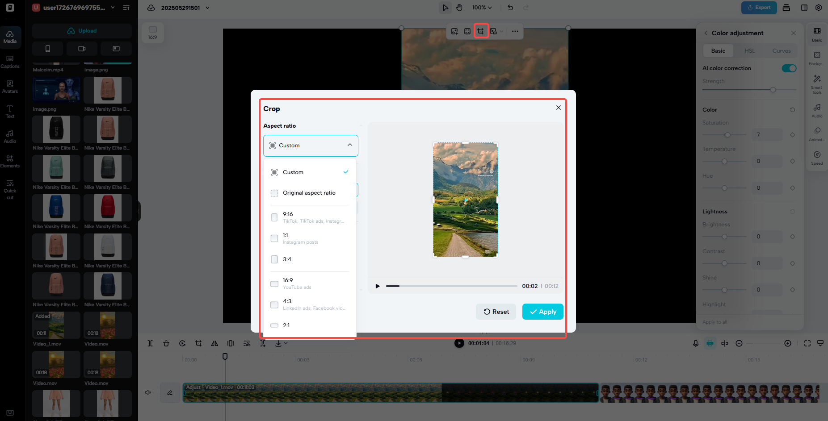
Task: Toggle the Temperature keyframe diamond
Action: 792,161
